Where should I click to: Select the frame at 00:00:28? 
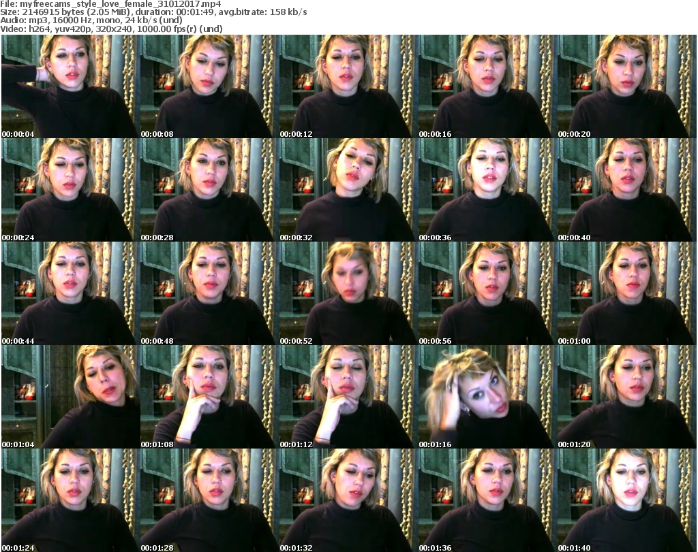tap(209, 190)
